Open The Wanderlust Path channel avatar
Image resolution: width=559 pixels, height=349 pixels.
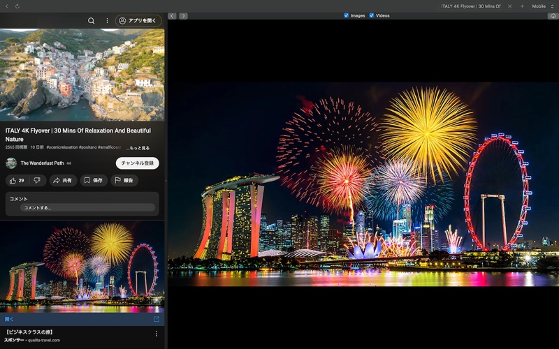point(11,163)
